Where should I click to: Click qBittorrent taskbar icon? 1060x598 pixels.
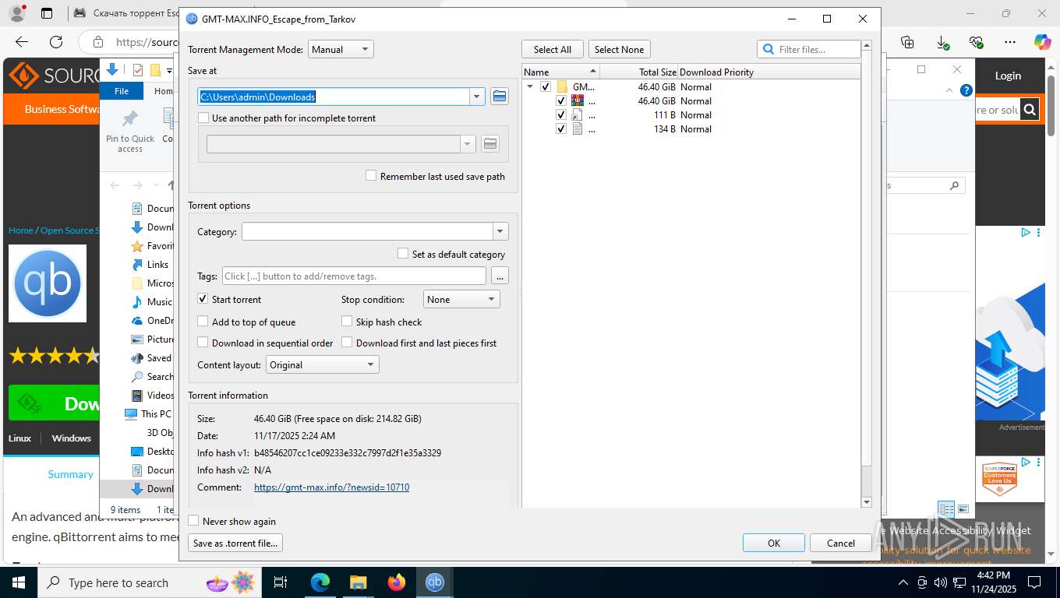click(x=435, y=582)
